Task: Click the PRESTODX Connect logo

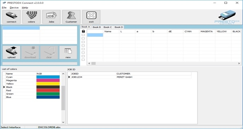Action: [227, 17]
